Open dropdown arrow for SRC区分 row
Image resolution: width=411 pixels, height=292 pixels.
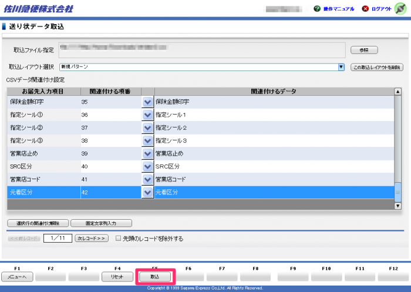[x=147, y=166]
